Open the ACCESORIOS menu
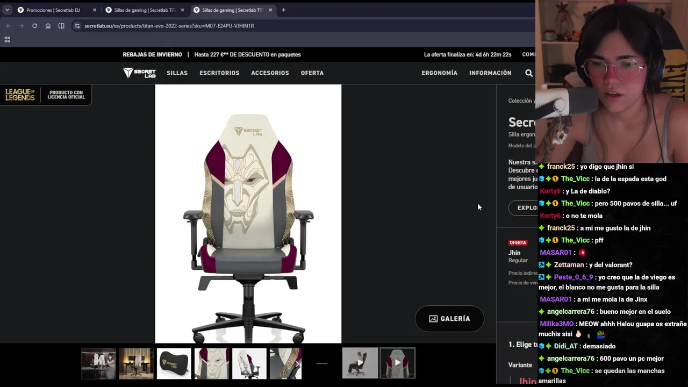This screenshot has height=387, width=688. click(x=270, y=73)
